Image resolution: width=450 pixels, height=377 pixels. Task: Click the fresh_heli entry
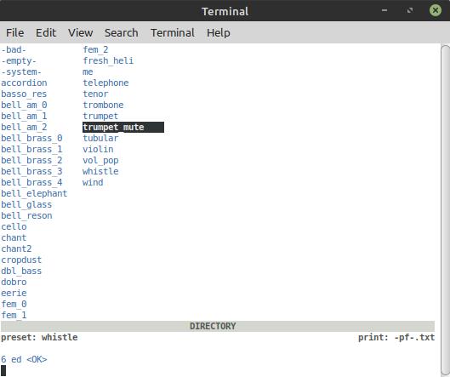coord(108,61)
